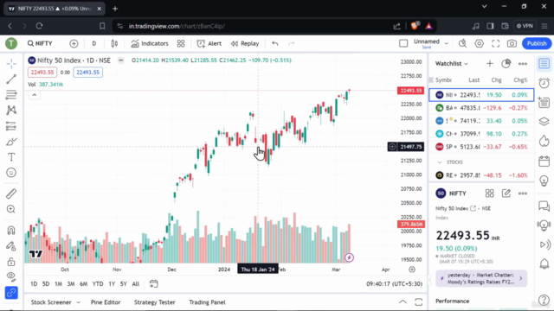Open the Pine Editor tab
The image size is (554, 311).
click(106, 302)
